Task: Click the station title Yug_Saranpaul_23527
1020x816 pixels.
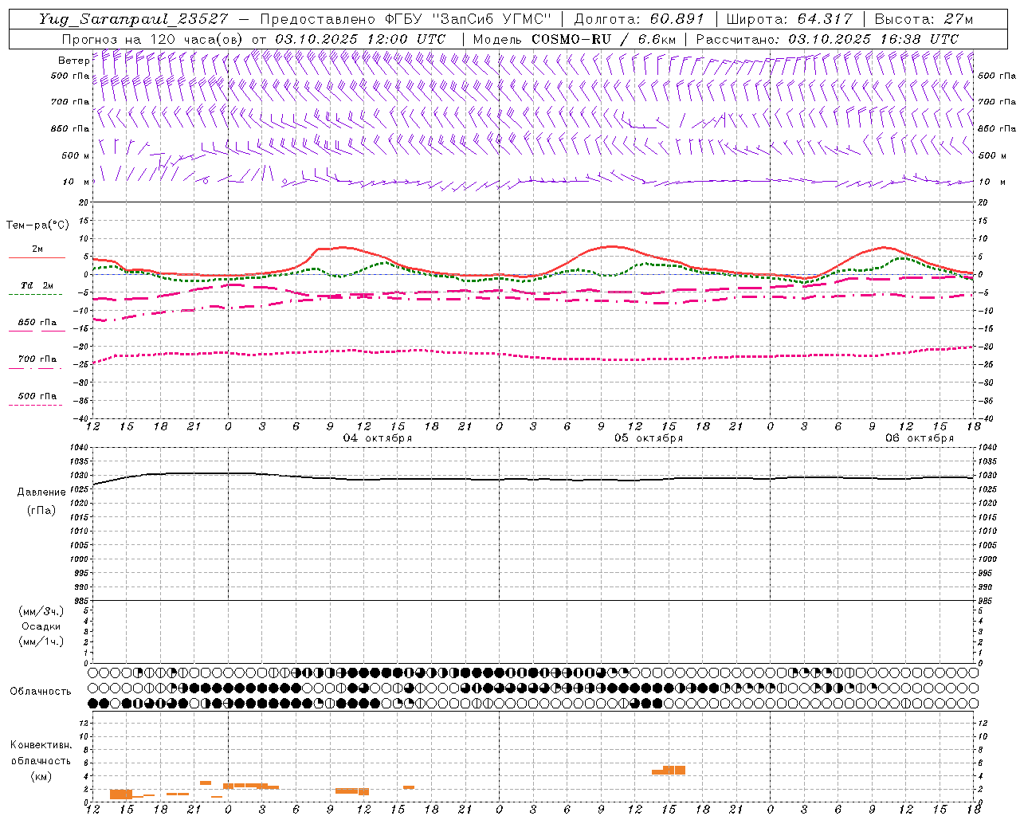Action: pyautogui.click(x=133, y=18)
